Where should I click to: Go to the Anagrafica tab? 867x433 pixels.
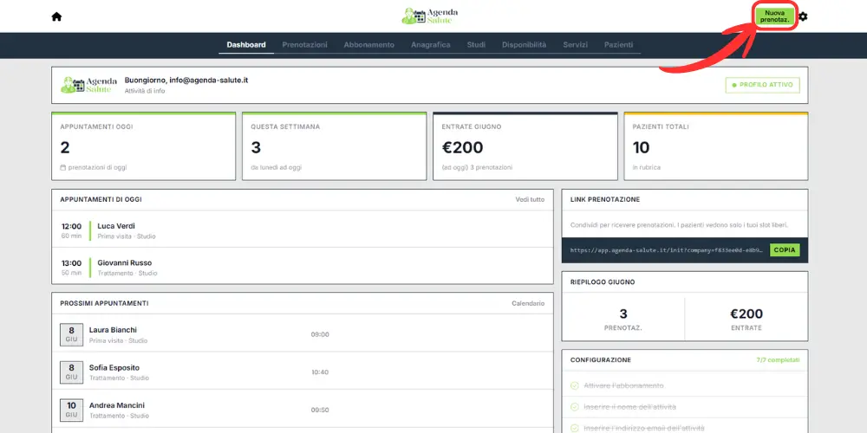point(430,45)
